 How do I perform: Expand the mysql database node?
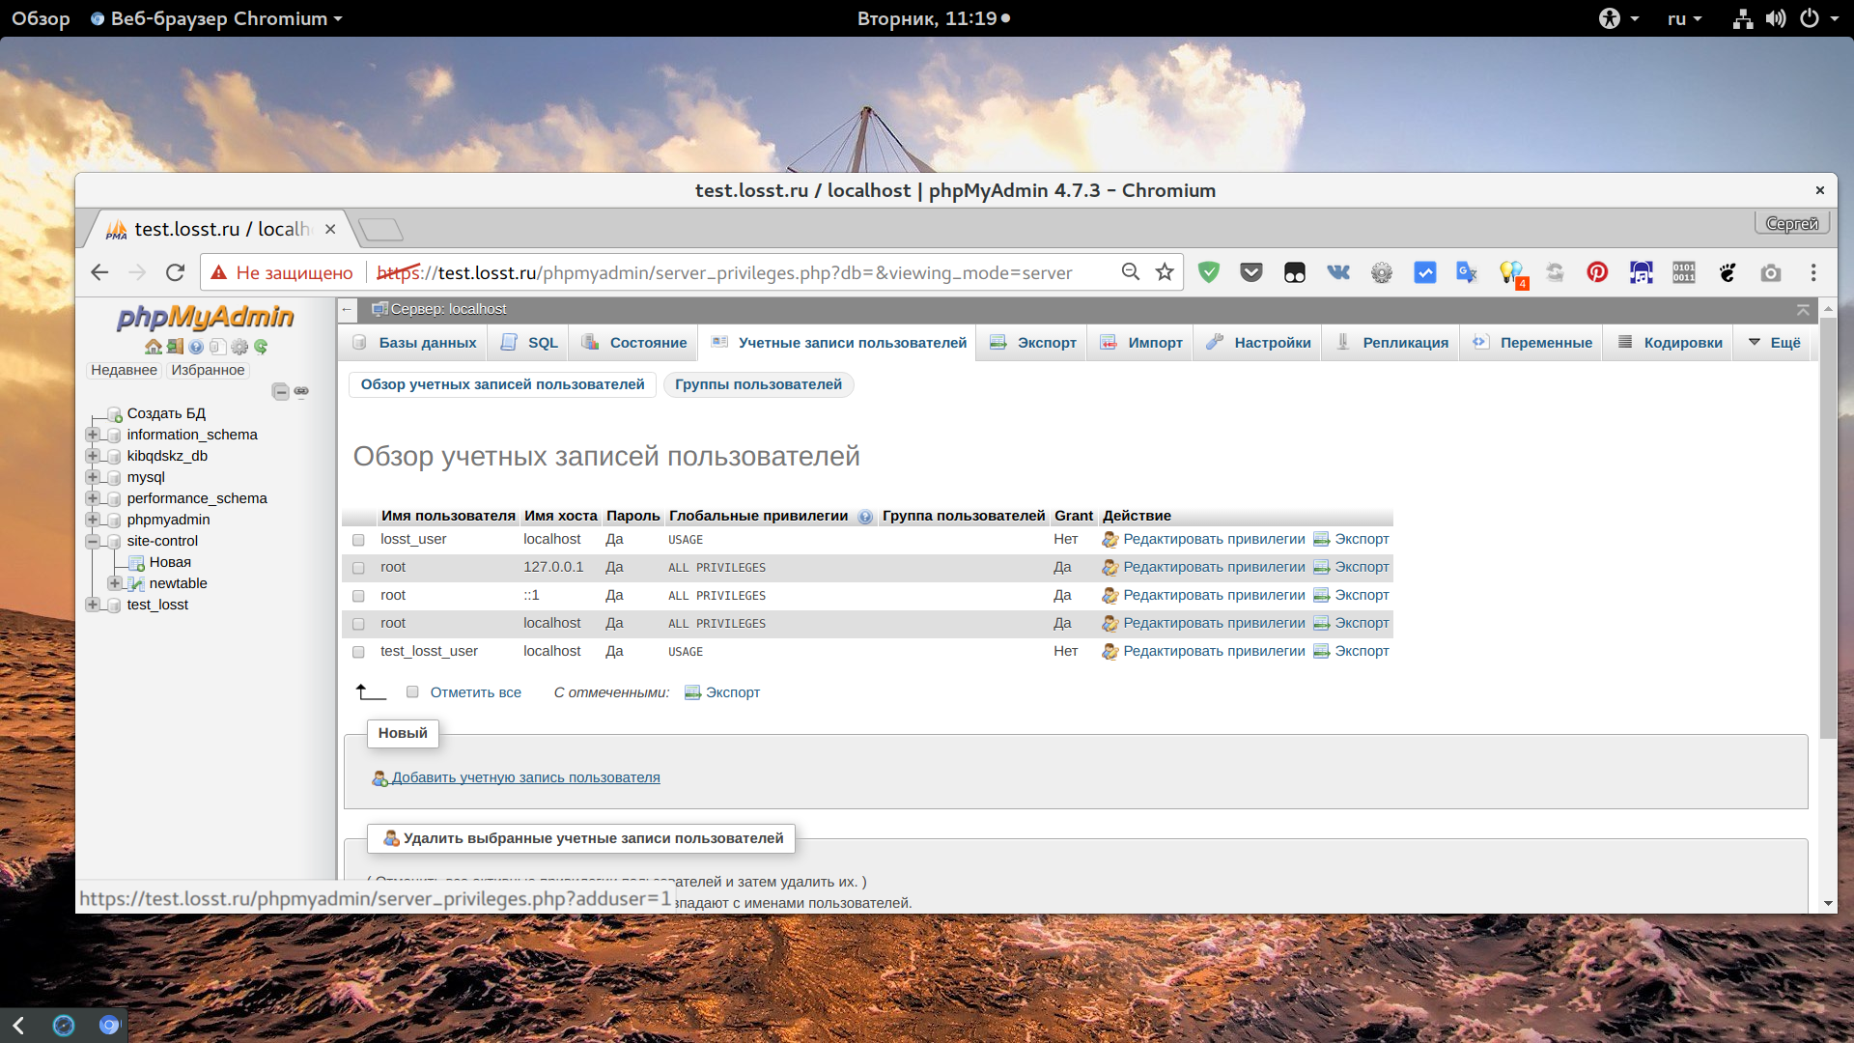coord(93,477)
